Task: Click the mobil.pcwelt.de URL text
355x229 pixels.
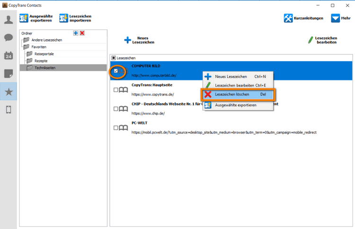Action: click(224, 132)
